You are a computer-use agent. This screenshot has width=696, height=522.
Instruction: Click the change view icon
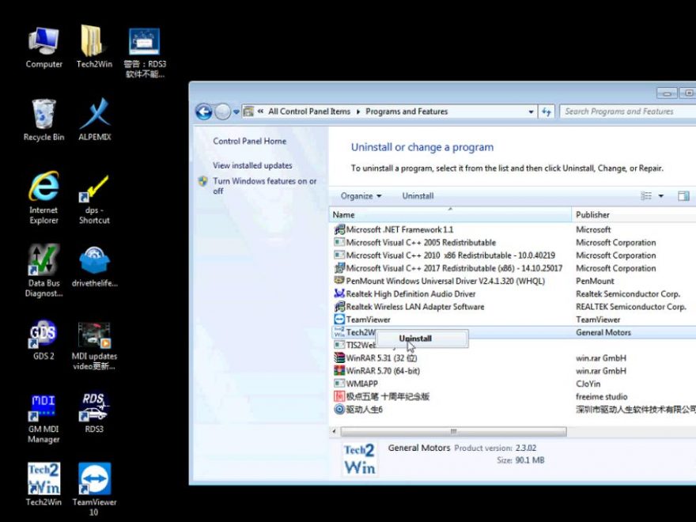pyautogui.click(x=646, y=196)
